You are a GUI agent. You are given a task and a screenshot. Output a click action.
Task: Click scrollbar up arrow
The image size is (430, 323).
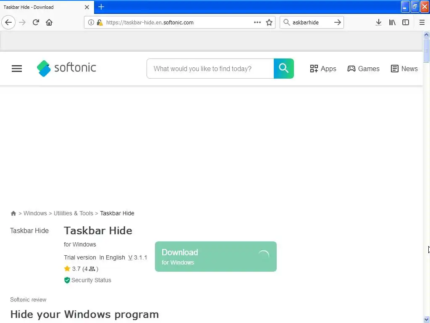coord(426,34)
